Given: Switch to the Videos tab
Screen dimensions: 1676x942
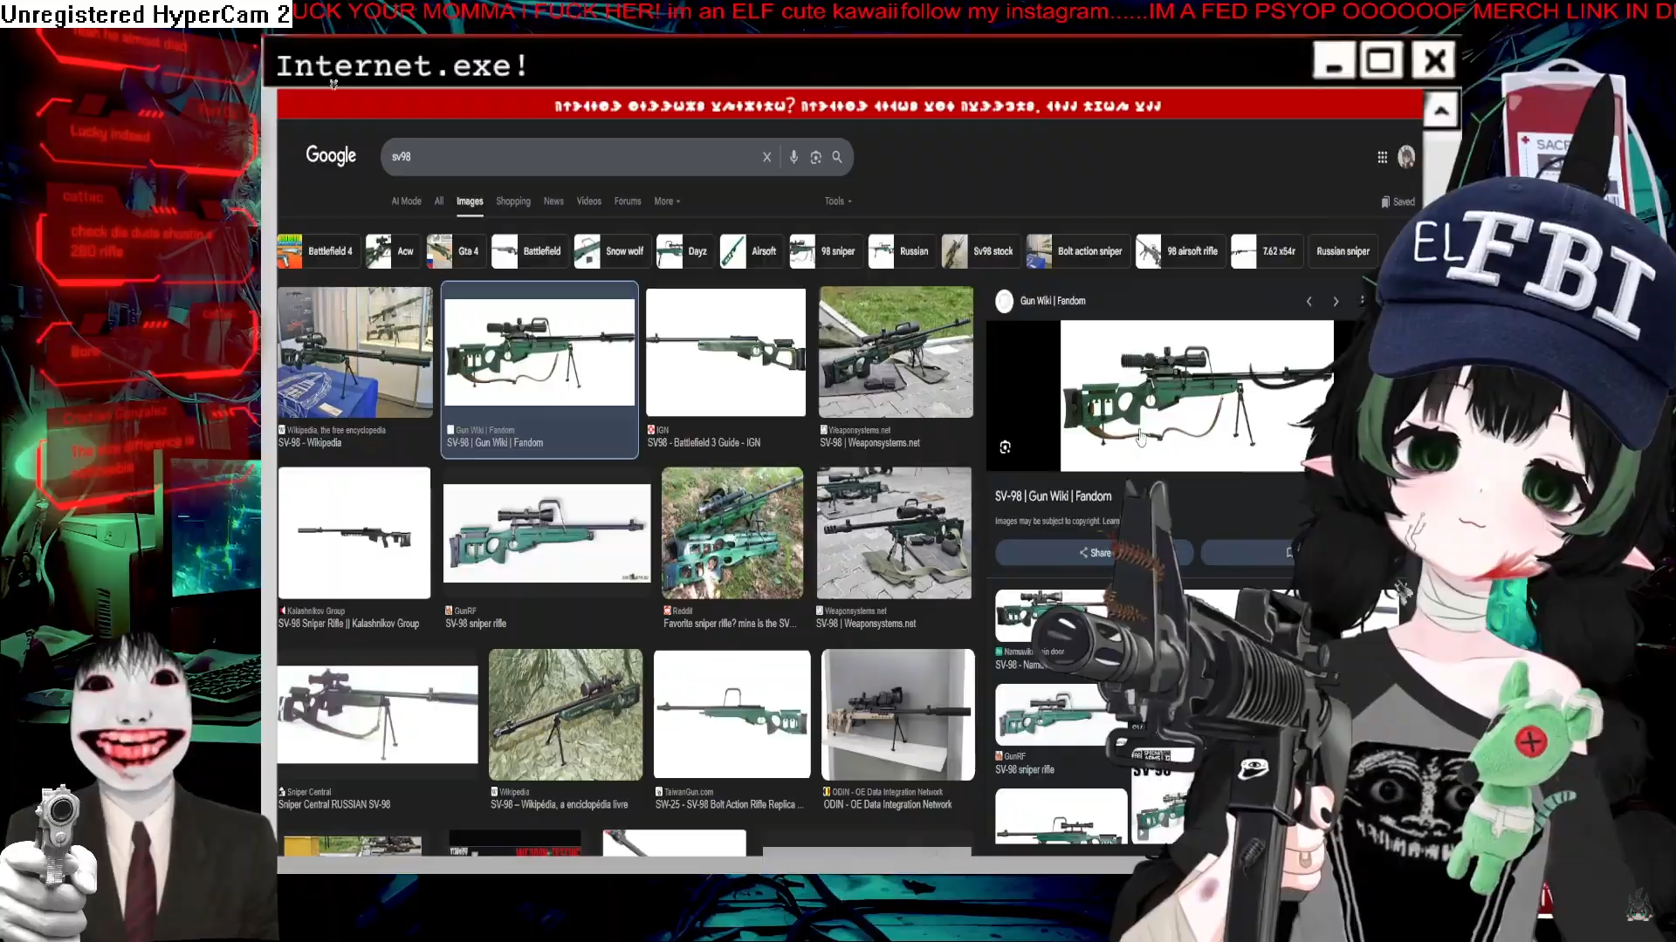Looking at the screenshot, I should click(x=588, y=201).
